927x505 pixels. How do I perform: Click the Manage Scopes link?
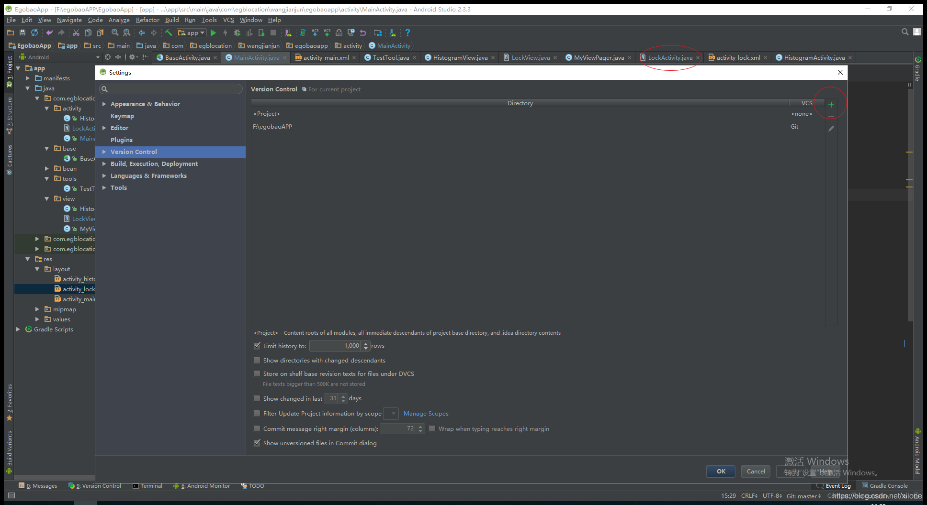click(x=426, y=413)
